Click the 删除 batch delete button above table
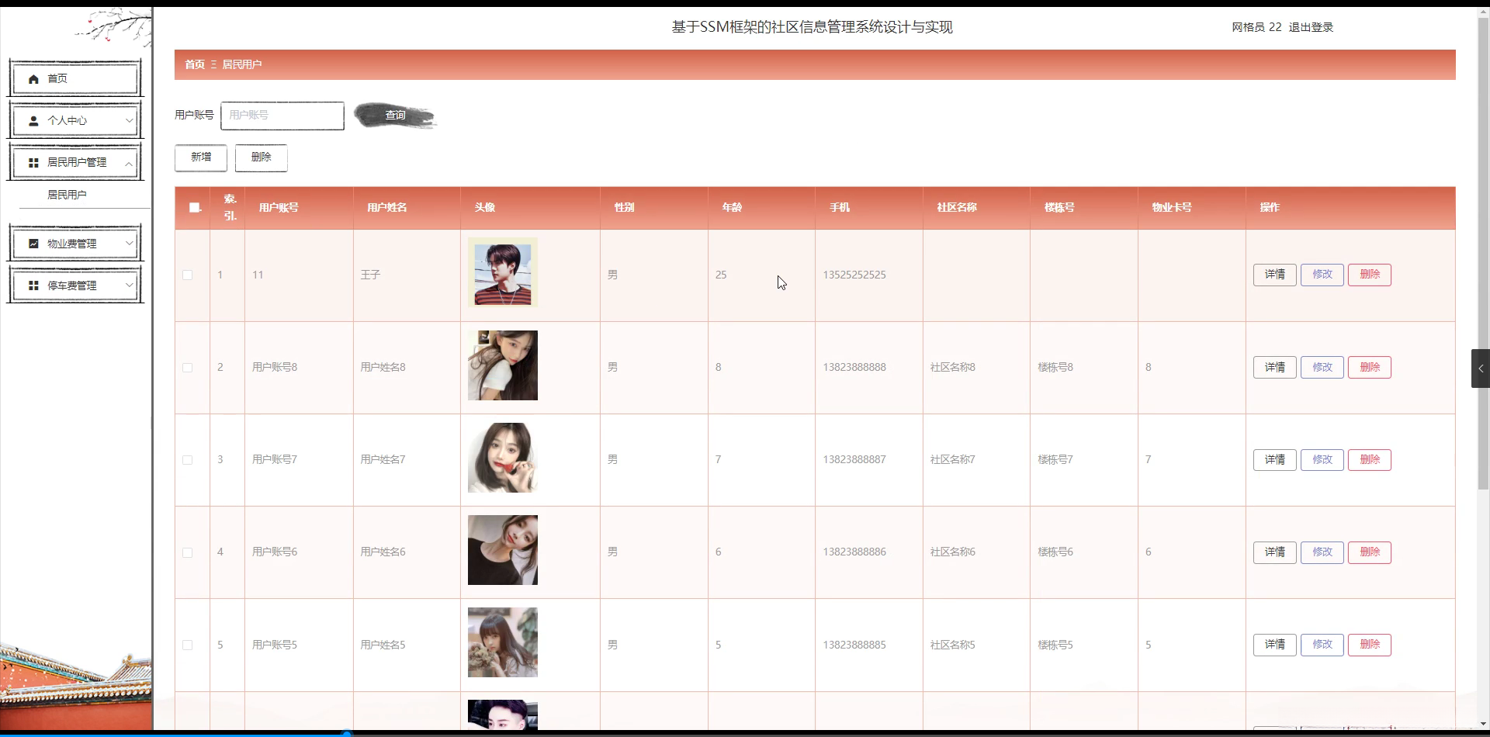 [x=262, y=157]
